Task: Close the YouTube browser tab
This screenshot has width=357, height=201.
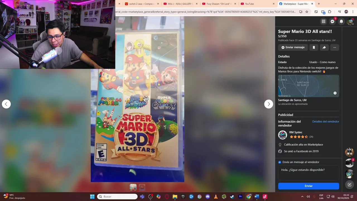Action: point(274,4)
